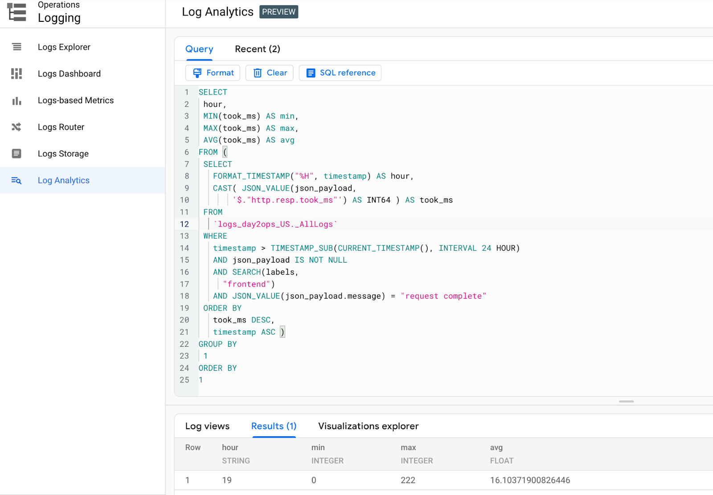Click FORMAT_TIMESTAMP function on line 8
713x495 pixels.
tap(251, 176)
